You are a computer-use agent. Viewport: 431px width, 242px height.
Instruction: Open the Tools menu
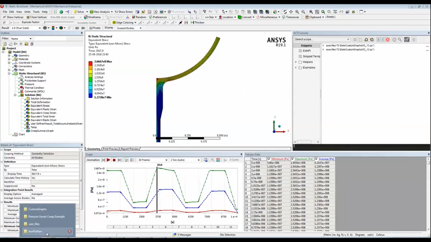tap(36, 12)
